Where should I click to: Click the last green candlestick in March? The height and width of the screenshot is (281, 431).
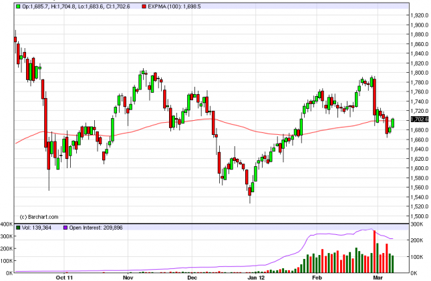click(x=394, y=123)
